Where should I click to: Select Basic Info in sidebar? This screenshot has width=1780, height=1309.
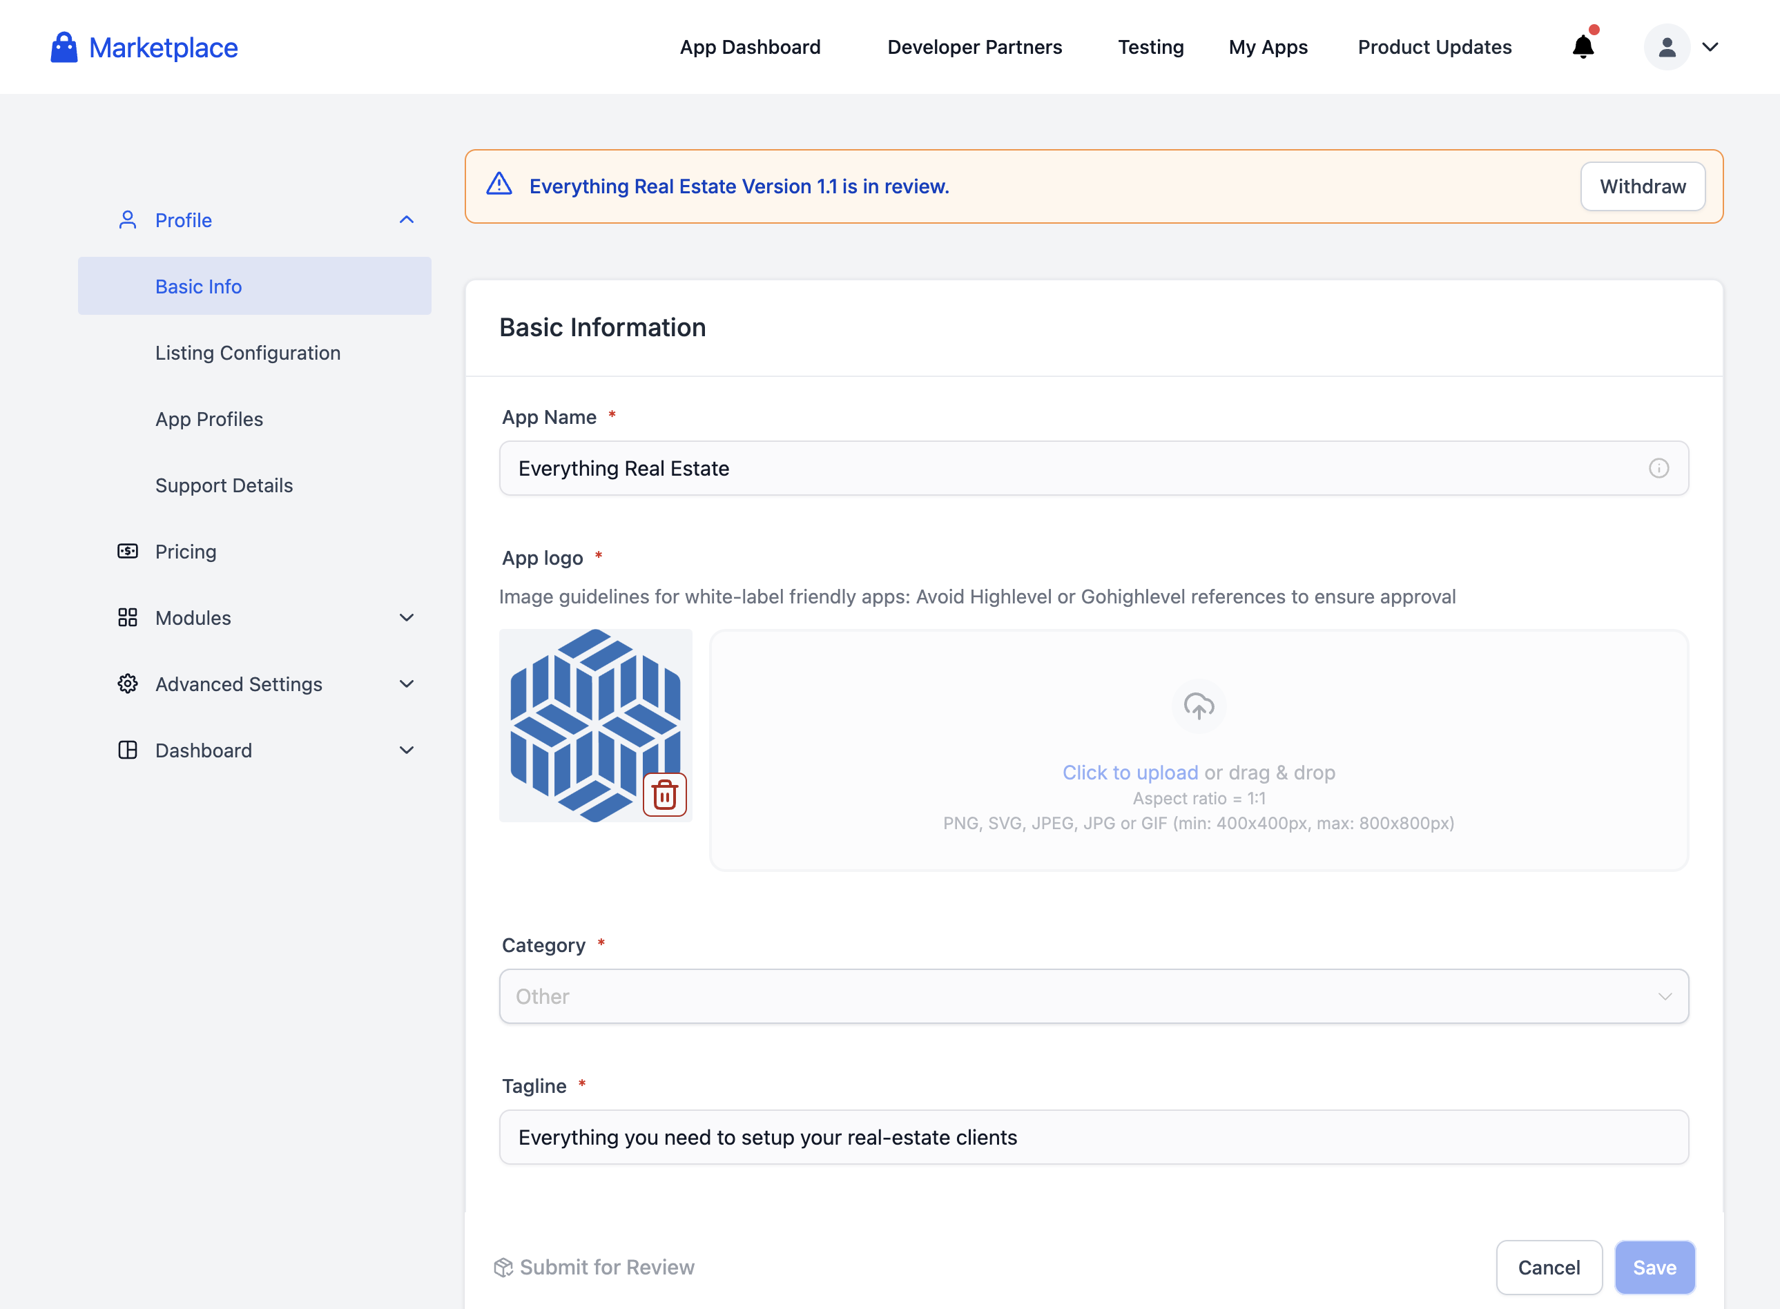[x=254, y=286]
